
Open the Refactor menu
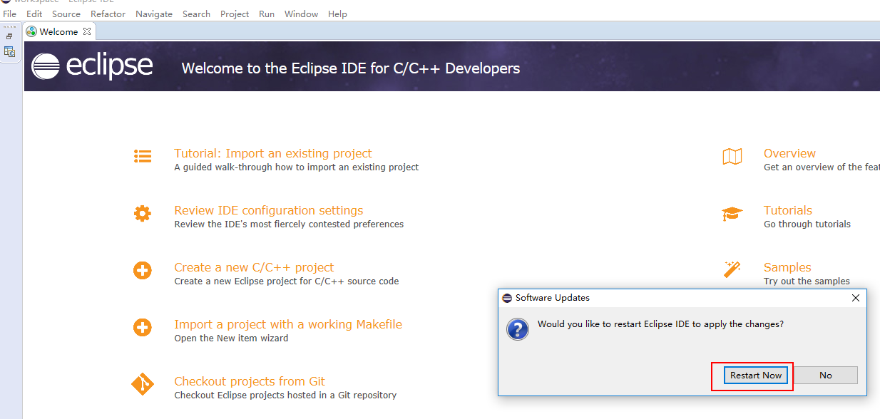click(108, 14)
